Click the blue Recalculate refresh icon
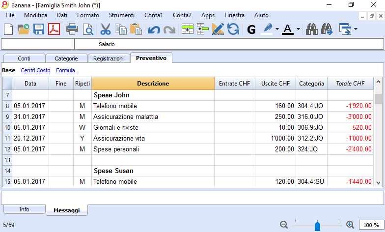The height and width of the screenshot is (232, 385). click(233, 29)
